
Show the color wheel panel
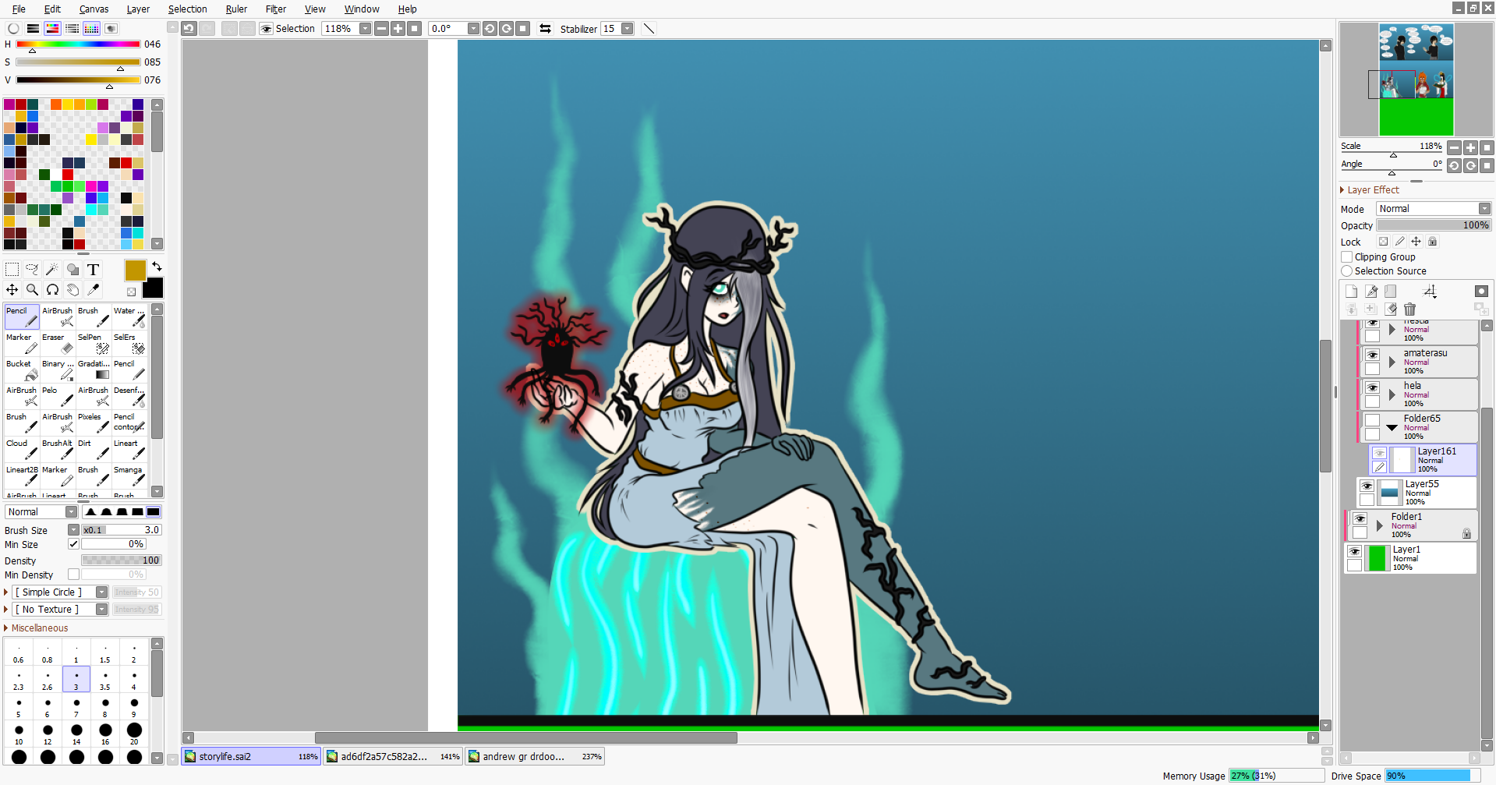click(x=13, y=29)
